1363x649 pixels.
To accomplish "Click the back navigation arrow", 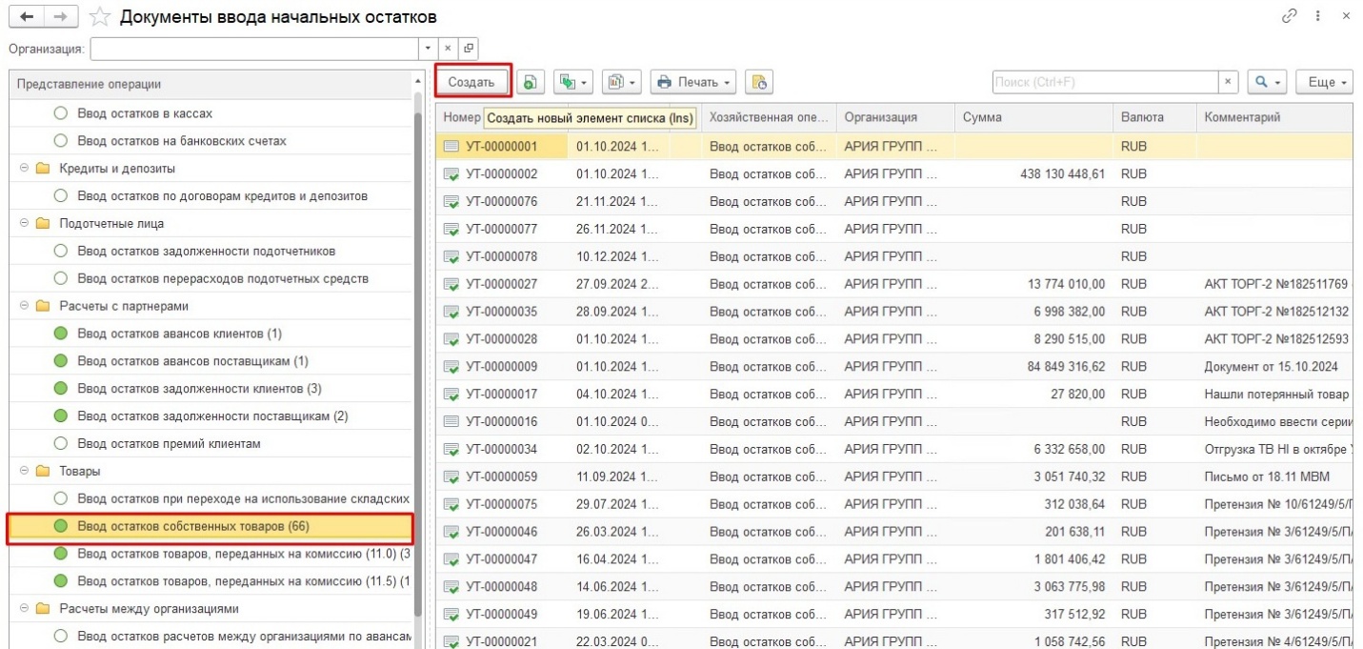I will tap(26, 17).
